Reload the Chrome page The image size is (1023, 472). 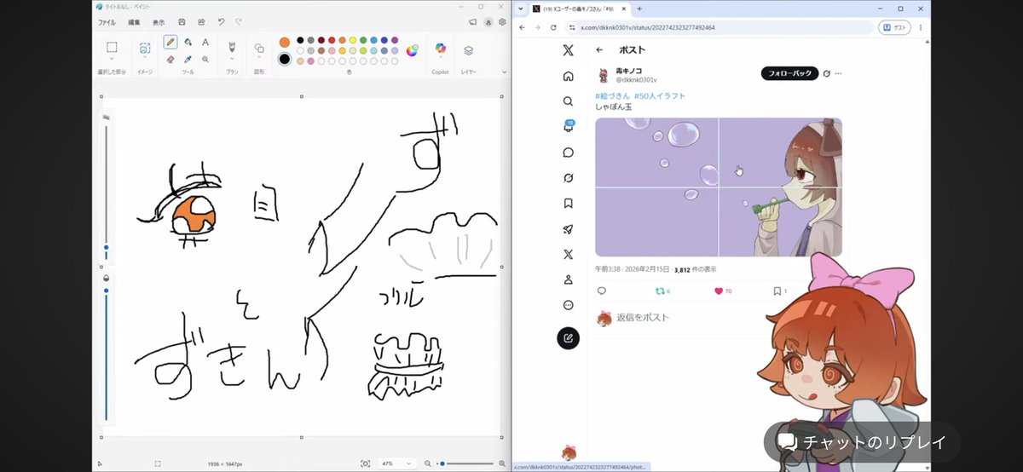(552, 27)
